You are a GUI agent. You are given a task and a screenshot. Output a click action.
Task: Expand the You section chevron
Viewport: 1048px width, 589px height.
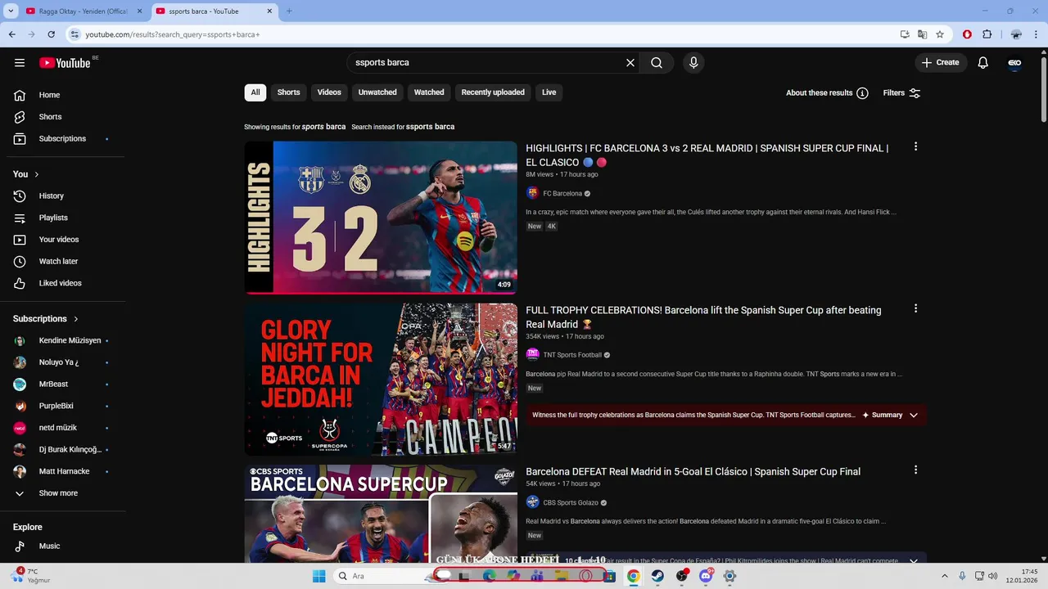click(36, 174)
